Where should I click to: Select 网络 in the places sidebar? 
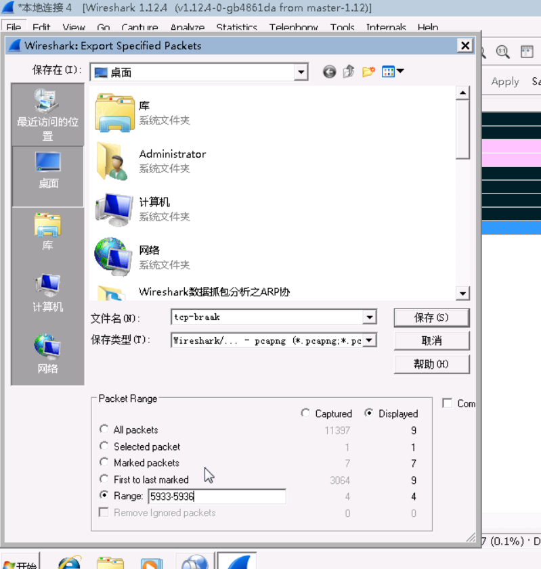47,354
